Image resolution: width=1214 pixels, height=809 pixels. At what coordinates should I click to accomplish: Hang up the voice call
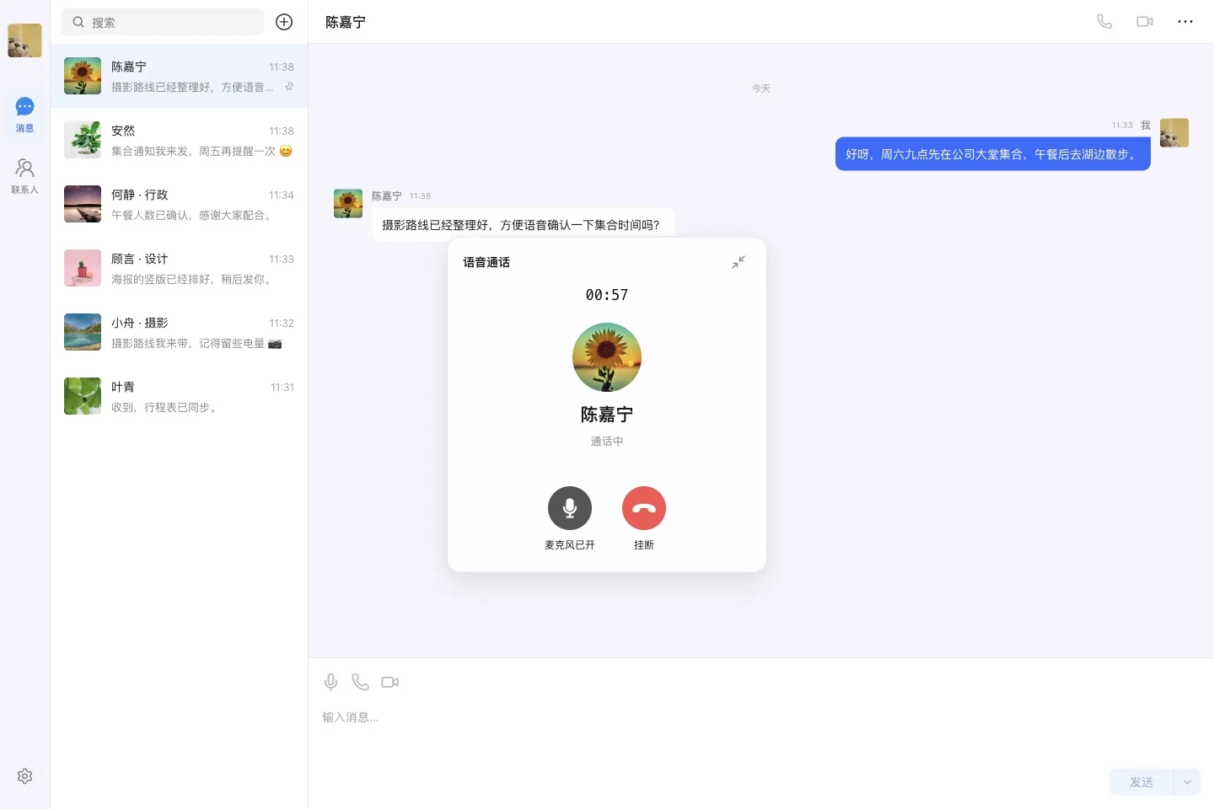[644, 508]
